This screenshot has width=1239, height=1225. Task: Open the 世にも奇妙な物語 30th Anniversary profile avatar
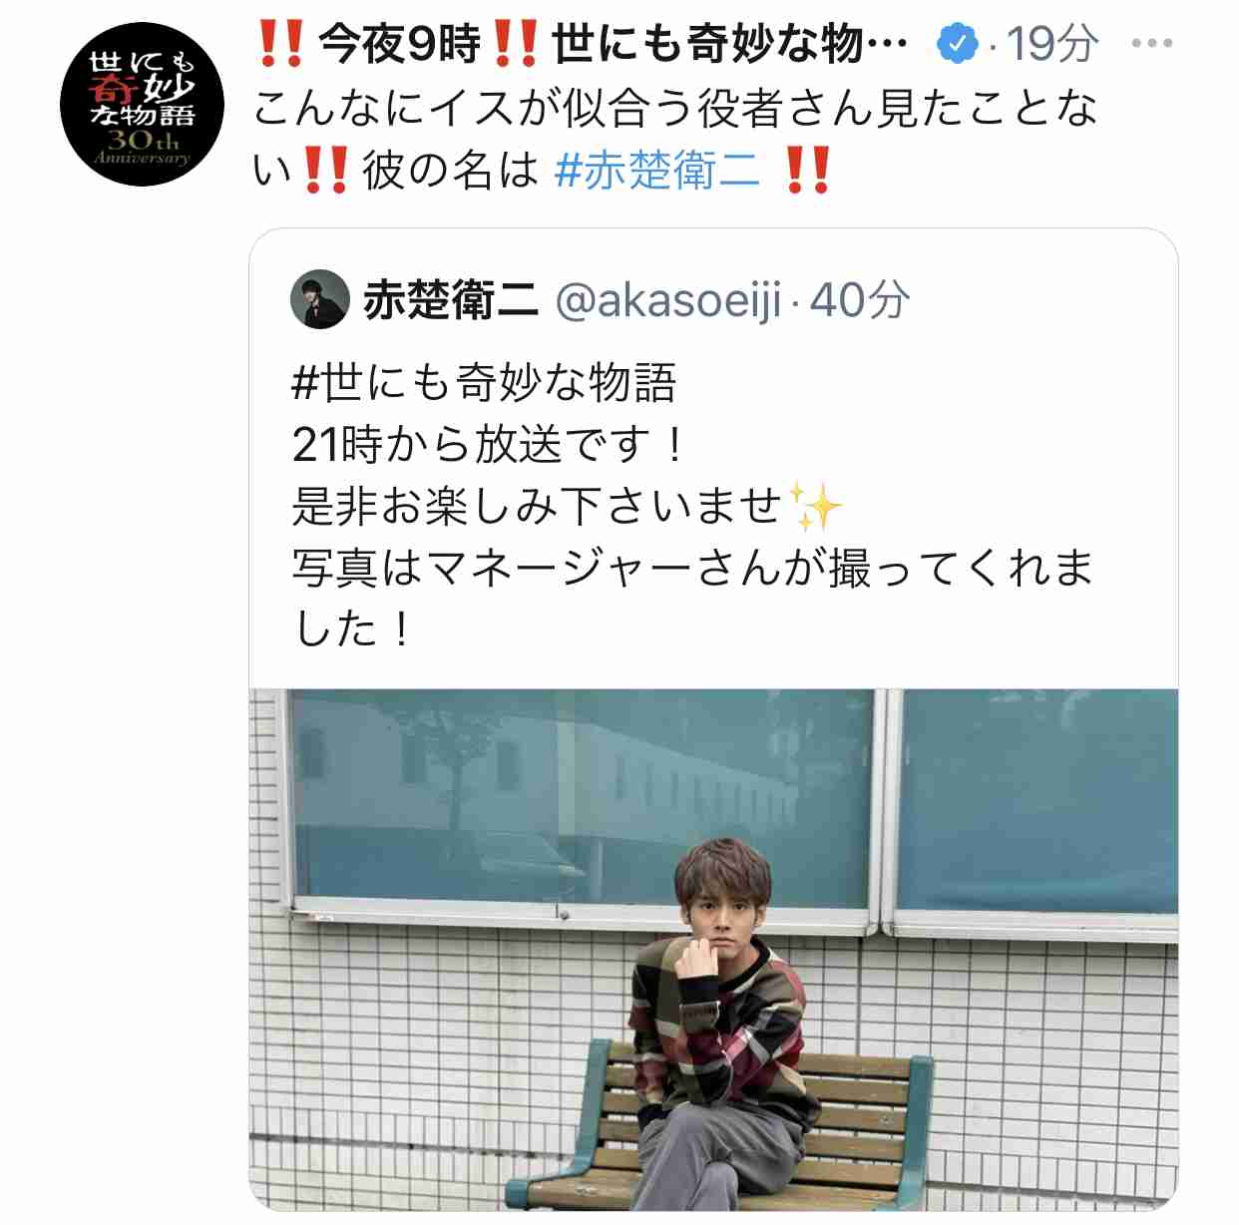[x=142, y=105]
